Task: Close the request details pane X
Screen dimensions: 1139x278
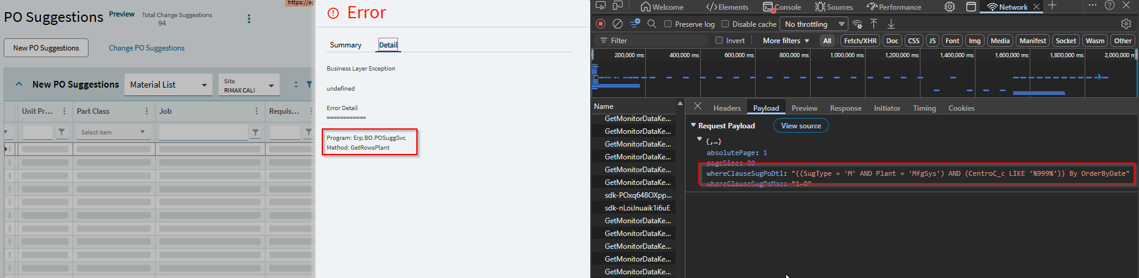Action: pos(698,106)
